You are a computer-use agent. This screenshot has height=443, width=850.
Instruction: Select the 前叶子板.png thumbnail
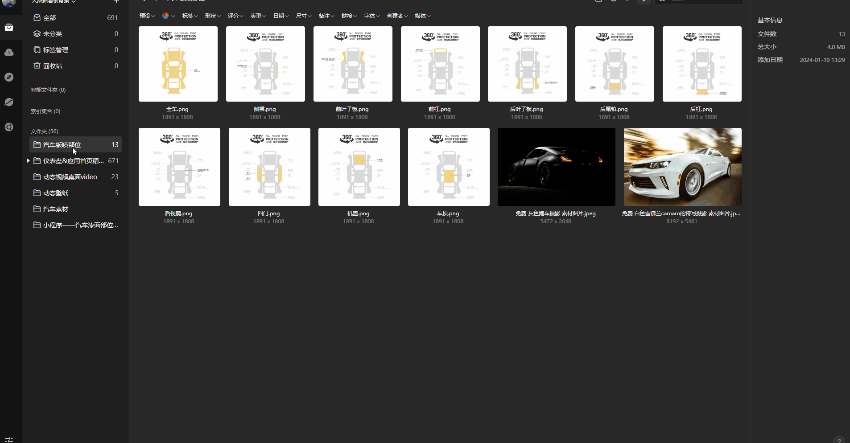[353, 64]
